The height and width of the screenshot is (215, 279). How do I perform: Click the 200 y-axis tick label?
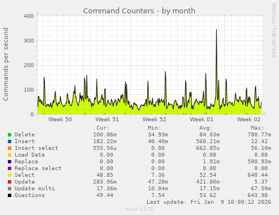[x=29, y=65]
